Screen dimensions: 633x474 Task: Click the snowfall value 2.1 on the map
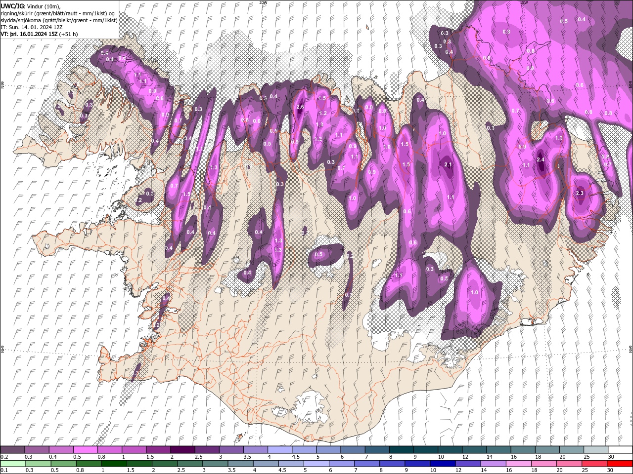[x=449, y=164]
